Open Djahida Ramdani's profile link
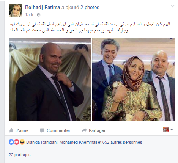Viewport: 178px width, 163px height. click(x=42, y=142)
